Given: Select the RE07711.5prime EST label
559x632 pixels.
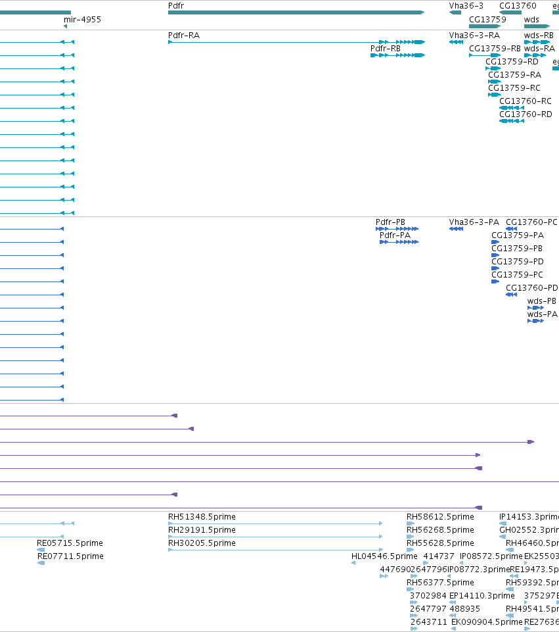Looking at the screenshot, I should [x=70, y=556].
